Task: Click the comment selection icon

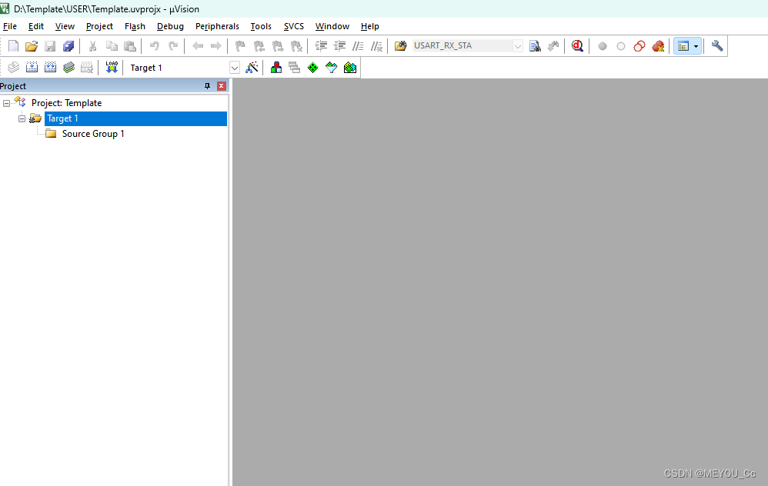Action: [x=358, y=46]
